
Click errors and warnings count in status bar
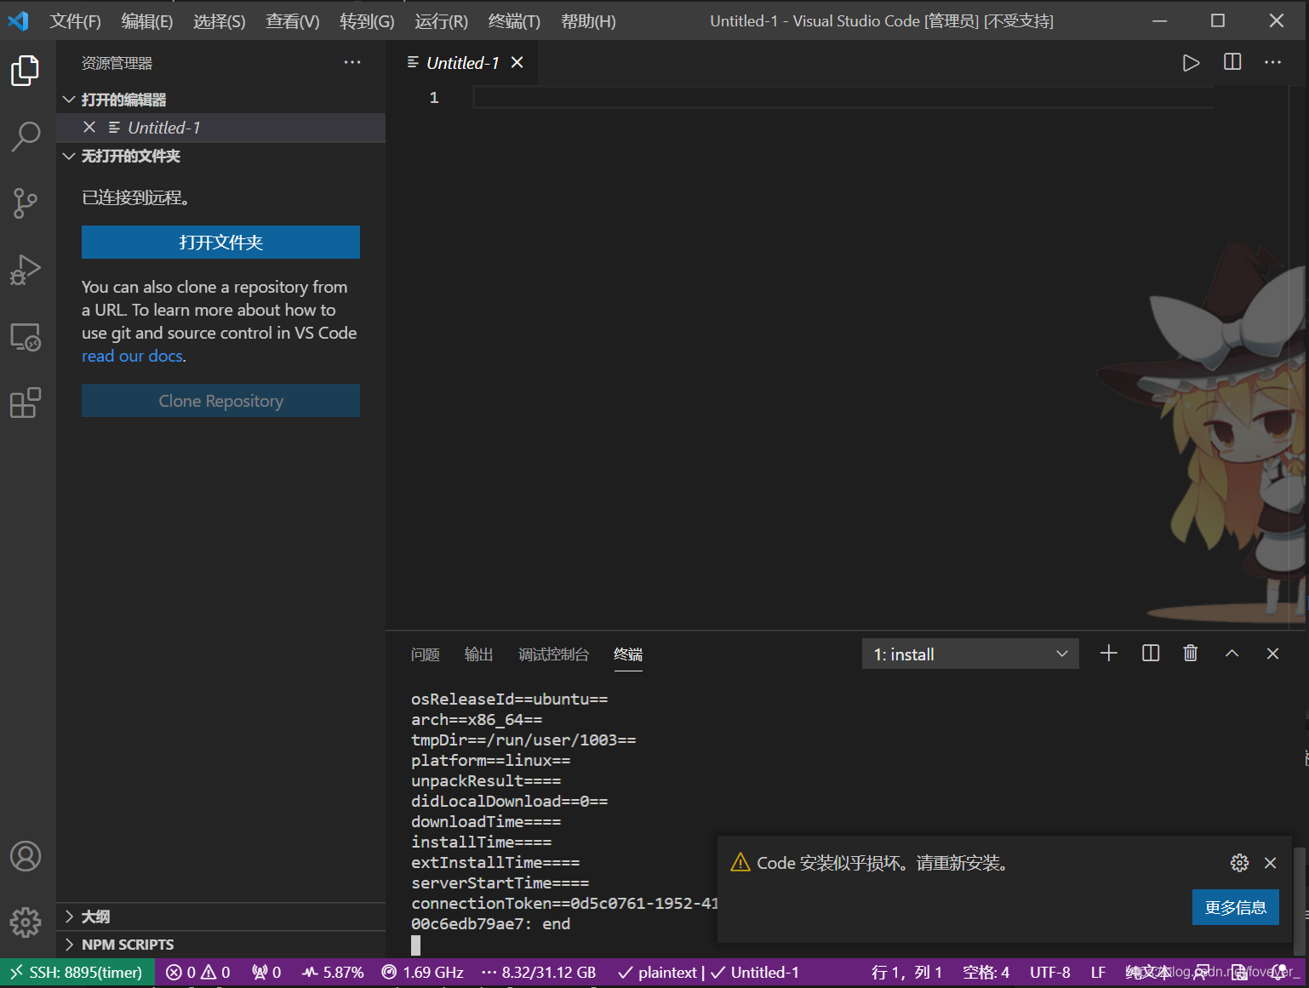pyautogui.click(x=198, y=973)
